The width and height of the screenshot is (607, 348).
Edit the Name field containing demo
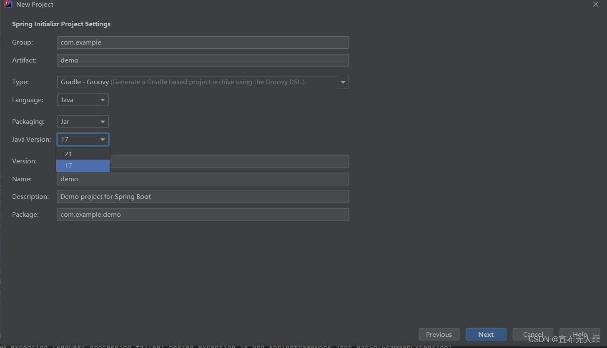(x=203, y=179)
